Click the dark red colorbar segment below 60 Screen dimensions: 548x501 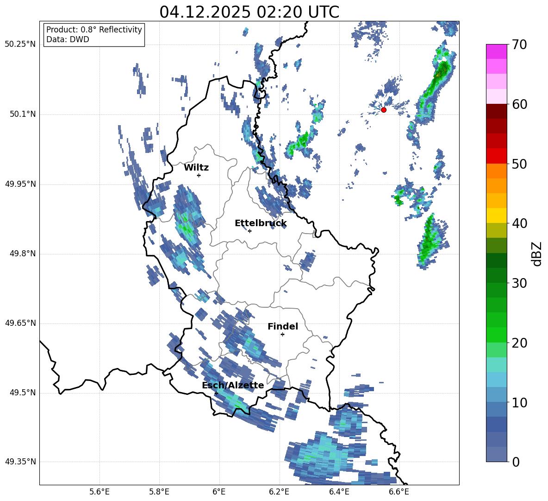[x=496, y=111]
